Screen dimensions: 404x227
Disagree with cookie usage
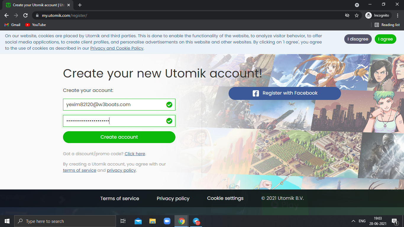(x=358, y=39)
